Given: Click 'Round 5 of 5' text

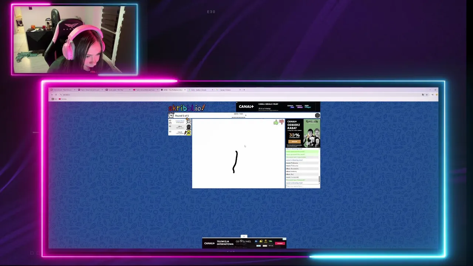Looking at the screenshot, I should [182, 116].
